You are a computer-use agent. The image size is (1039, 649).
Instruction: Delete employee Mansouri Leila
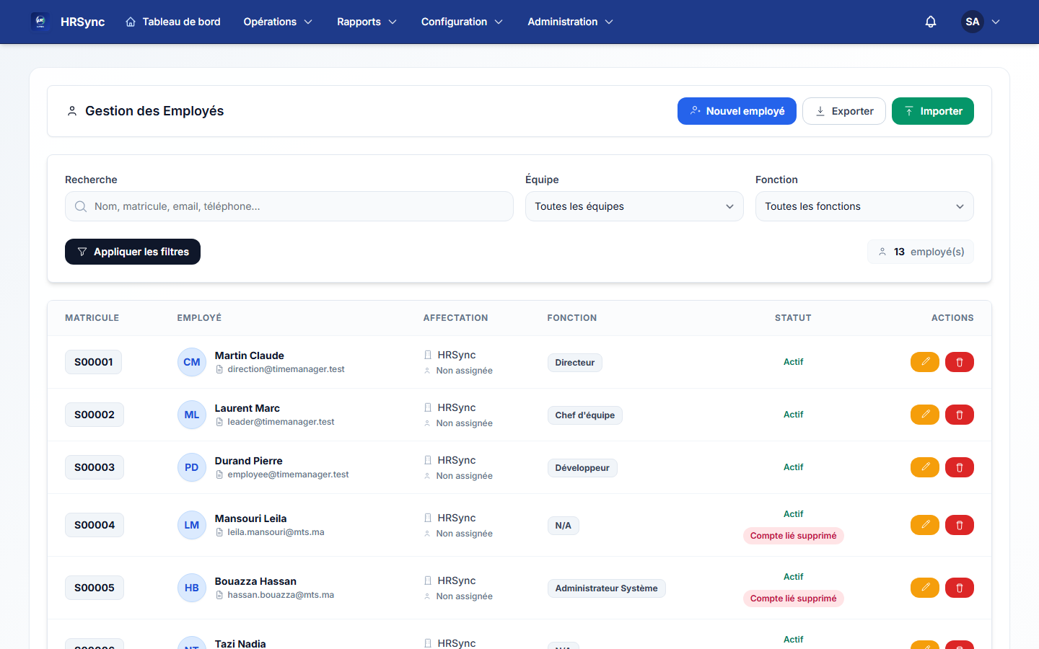960,525
